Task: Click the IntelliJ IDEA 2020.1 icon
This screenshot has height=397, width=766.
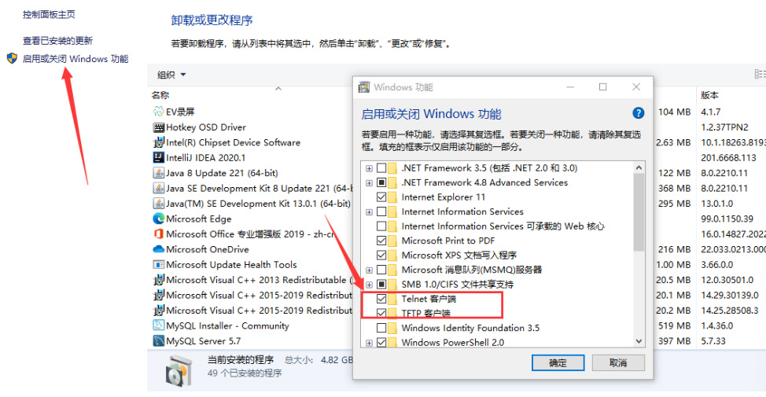Action: click(x=158, y=158)
